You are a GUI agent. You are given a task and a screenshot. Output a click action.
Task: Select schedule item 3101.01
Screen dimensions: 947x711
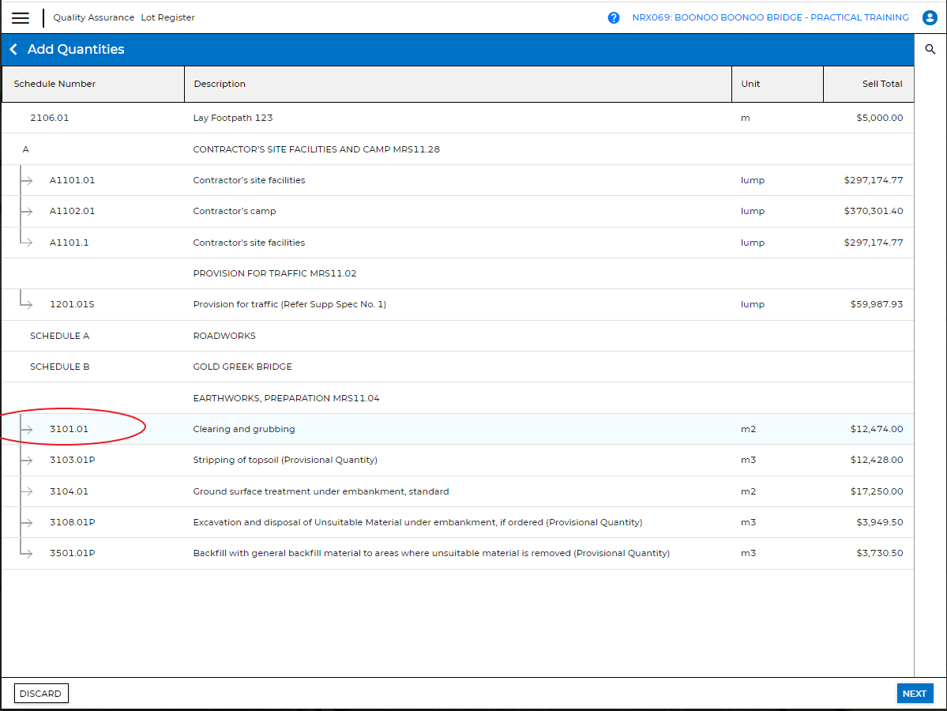69,429
